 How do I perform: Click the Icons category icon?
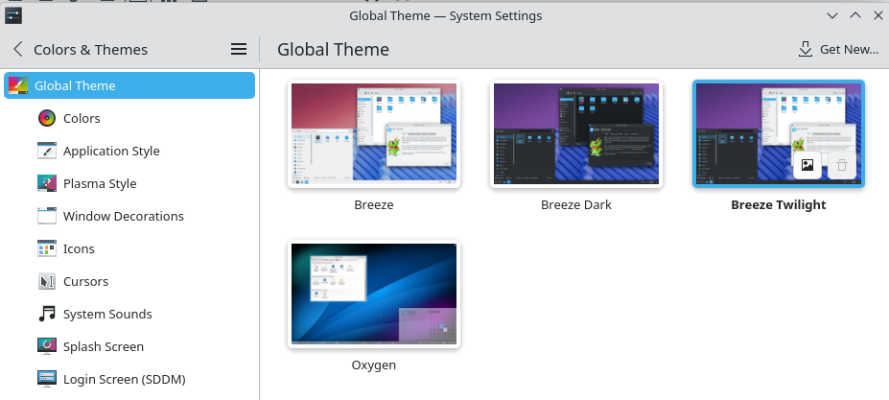[47, 248]
